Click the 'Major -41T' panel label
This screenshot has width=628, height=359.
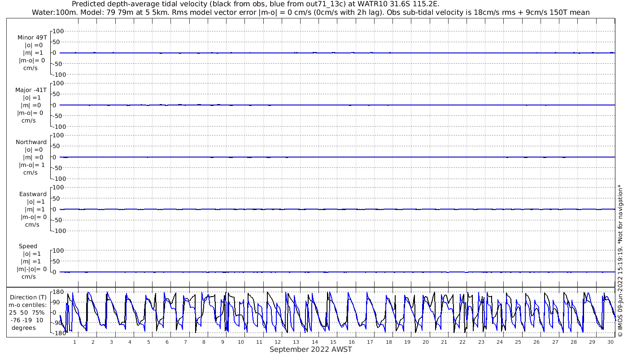pos(31,90)
